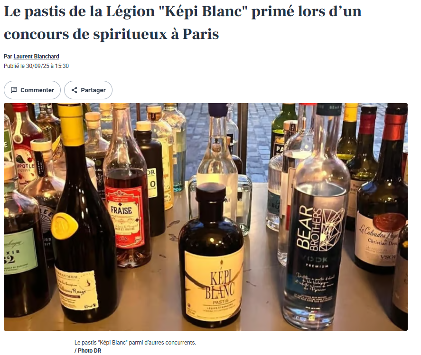Open author Laurent Blanchard's page

point(36,57)
